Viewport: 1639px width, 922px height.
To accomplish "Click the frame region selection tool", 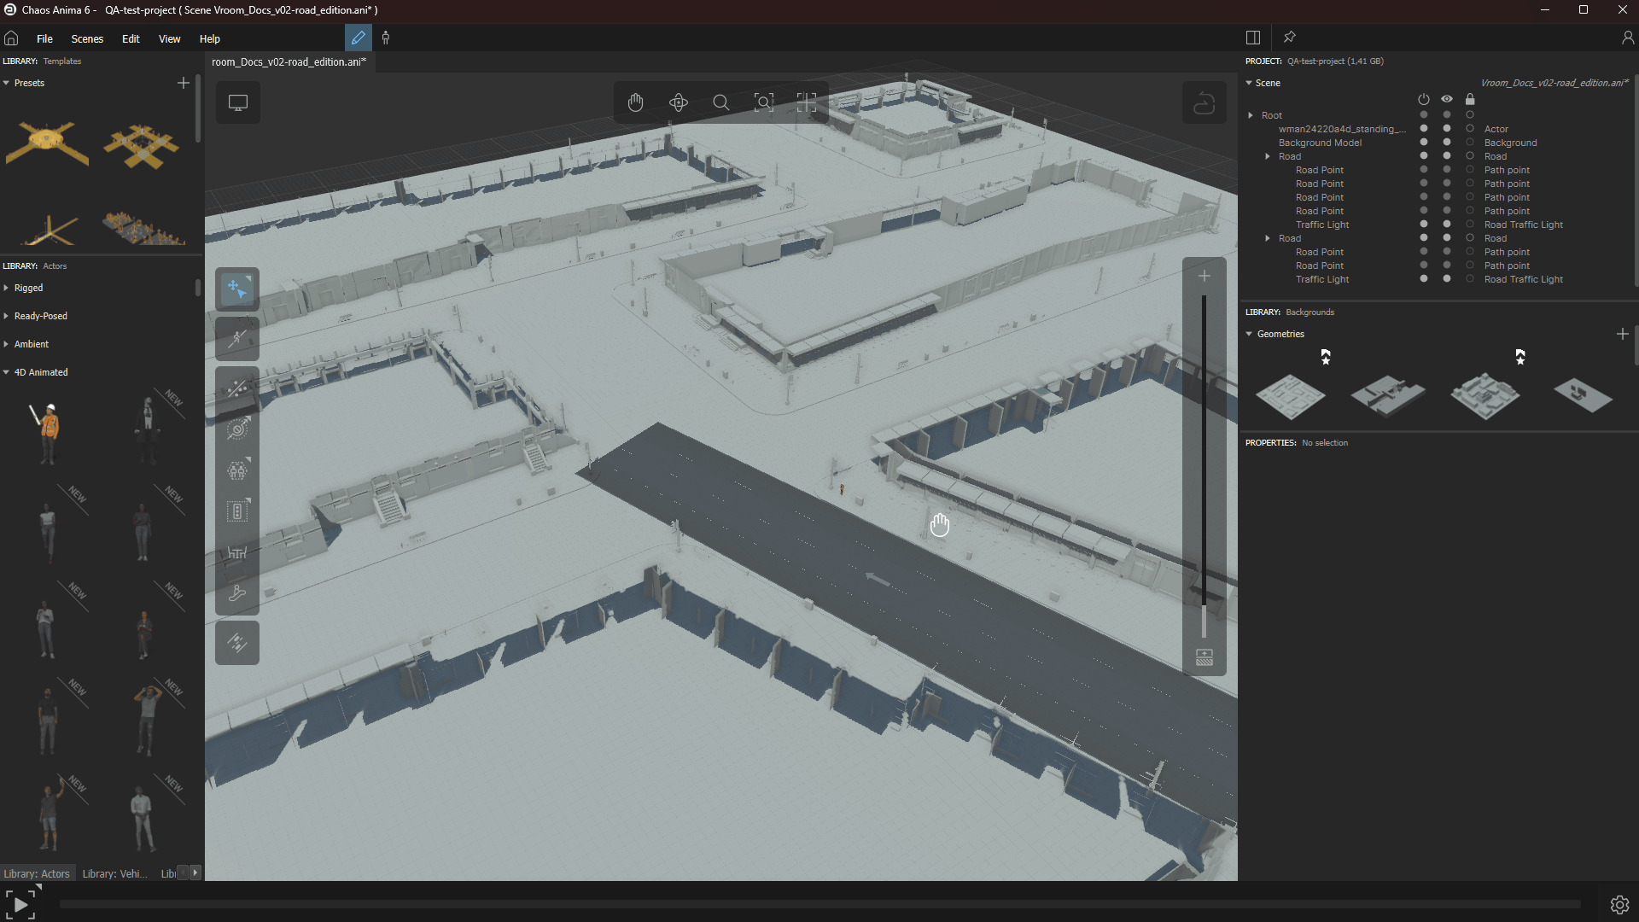I will click(x=807, y=102).
